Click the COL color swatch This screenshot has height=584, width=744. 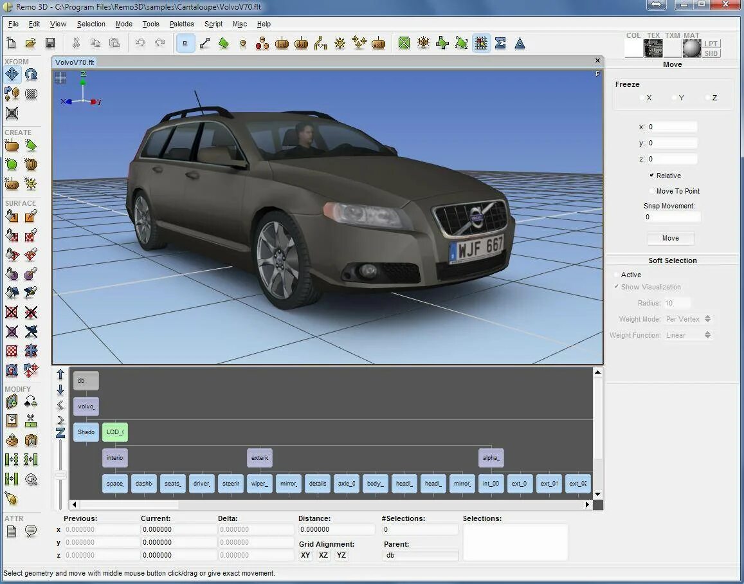click(x=633, y=48)
